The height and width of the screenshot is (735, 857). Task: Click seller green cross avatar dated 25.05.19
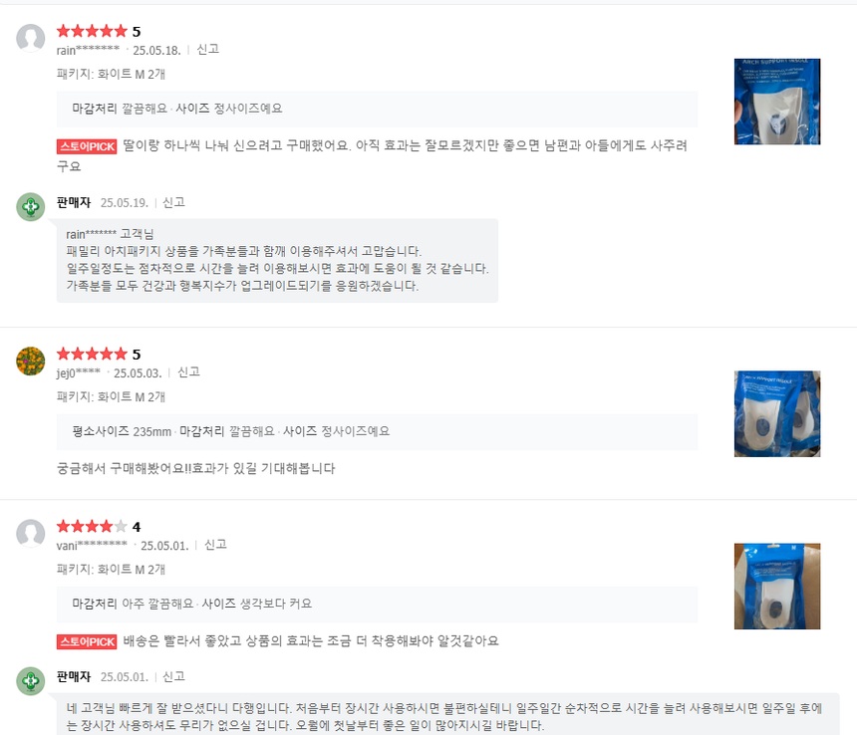click(31, 206)
